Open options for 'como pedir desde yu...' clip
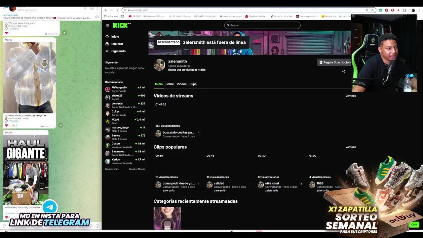The width and height of the screenshot is (423, 238). tap(199, 183)
